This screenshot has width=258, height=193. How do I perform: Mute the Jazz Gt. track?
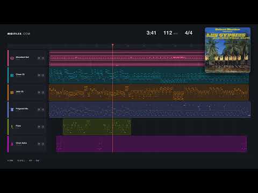coord(39,92)
